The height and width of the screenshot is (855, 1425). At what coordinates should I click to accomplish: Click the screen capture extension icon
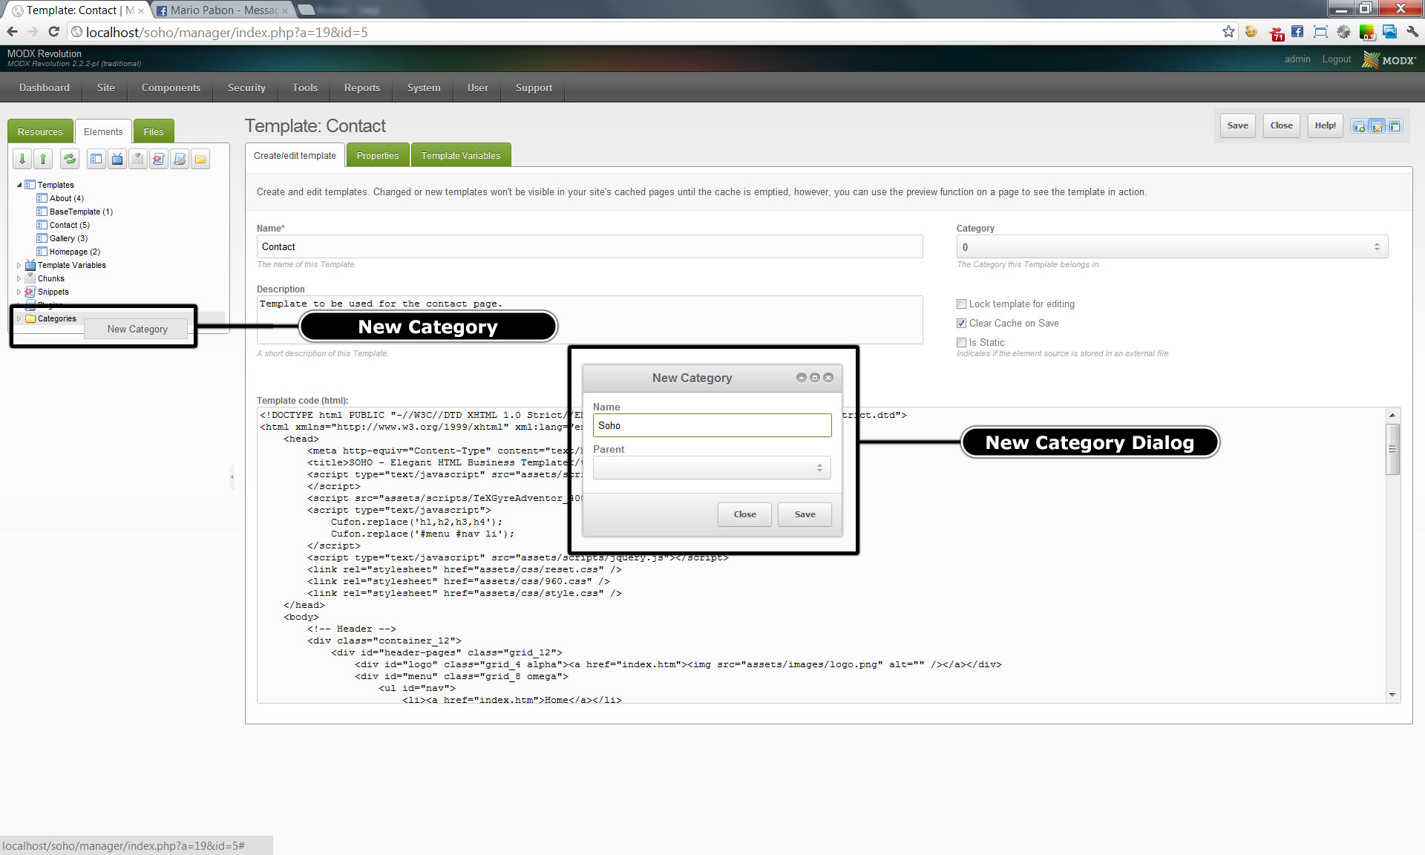tap(1320, 31)
